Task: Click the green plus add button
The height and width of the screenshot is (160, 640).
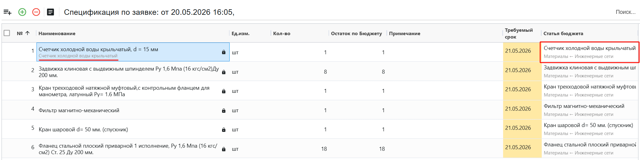Action: tap(22, 12)
